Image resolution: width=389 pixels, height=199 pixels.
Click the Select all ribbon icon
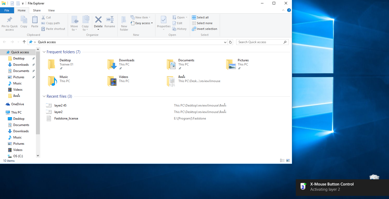[194, 17]
